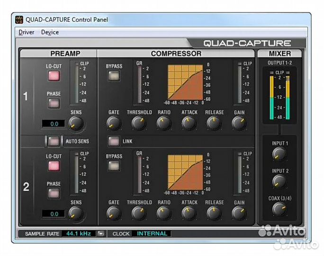The image size is (324, 256).
Task: Click channel 2 GR meter
Action: tap(140, 174)
